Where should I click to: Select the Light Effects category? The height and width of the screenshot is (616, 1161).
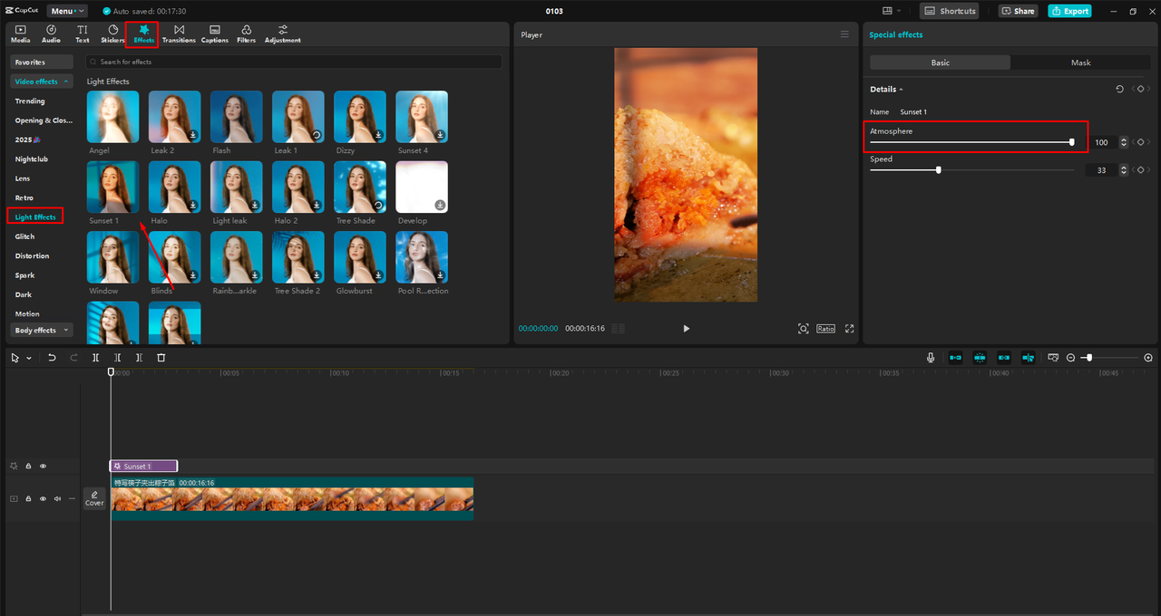35,217
